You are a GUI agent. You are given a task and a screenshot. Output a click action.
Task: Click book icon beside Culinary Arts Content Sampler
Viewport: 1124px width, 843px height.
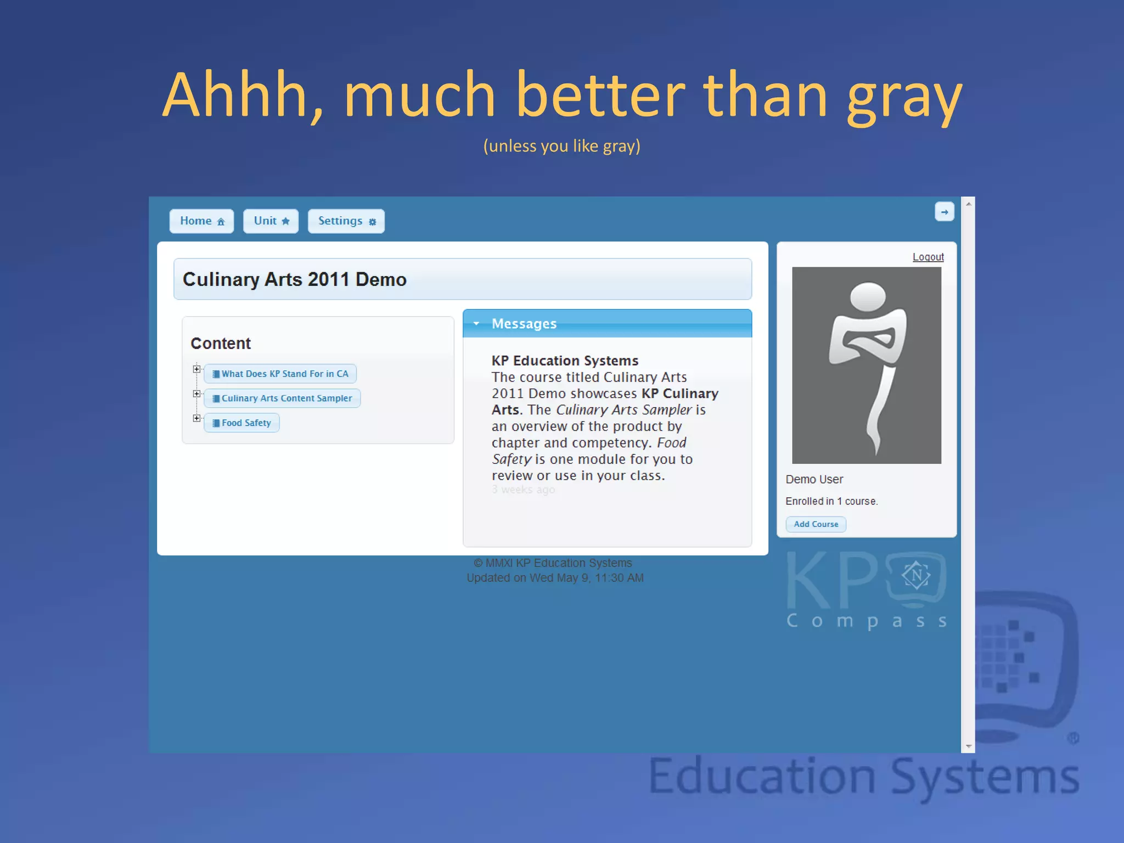[216, 398]
